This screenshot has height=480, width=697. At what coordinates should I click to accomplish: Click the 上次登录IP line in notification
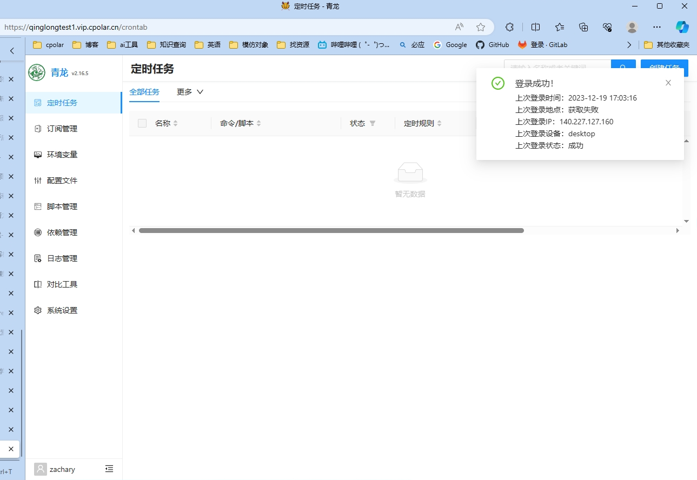[565, 122]
